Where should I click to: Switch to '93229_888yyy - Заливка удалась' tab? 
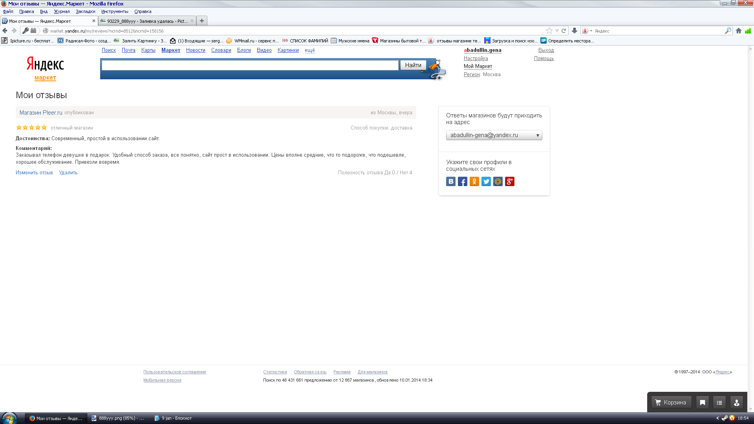(147, 21)
